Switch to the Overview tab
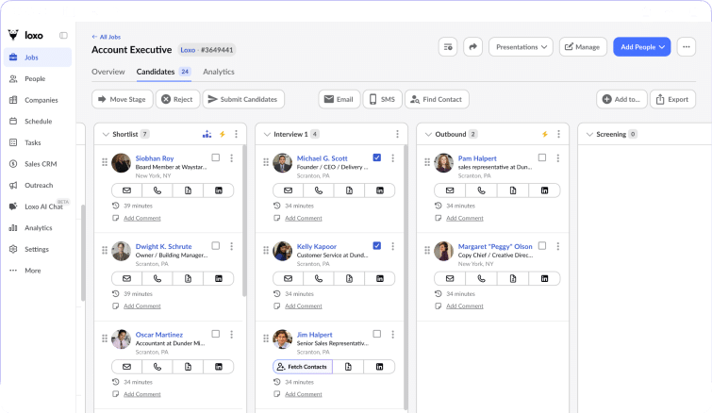Viewport: 712px width, 413px height. coord(108,72)
